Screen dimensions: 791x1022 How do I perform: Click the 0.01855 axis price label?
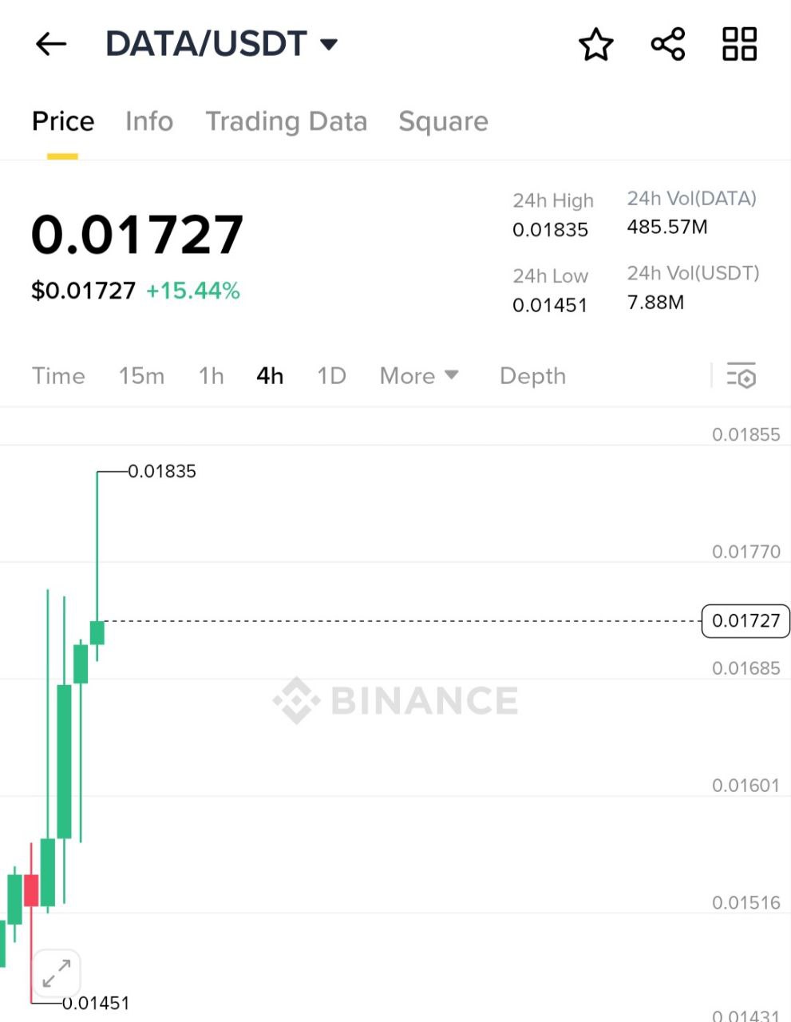746,434
